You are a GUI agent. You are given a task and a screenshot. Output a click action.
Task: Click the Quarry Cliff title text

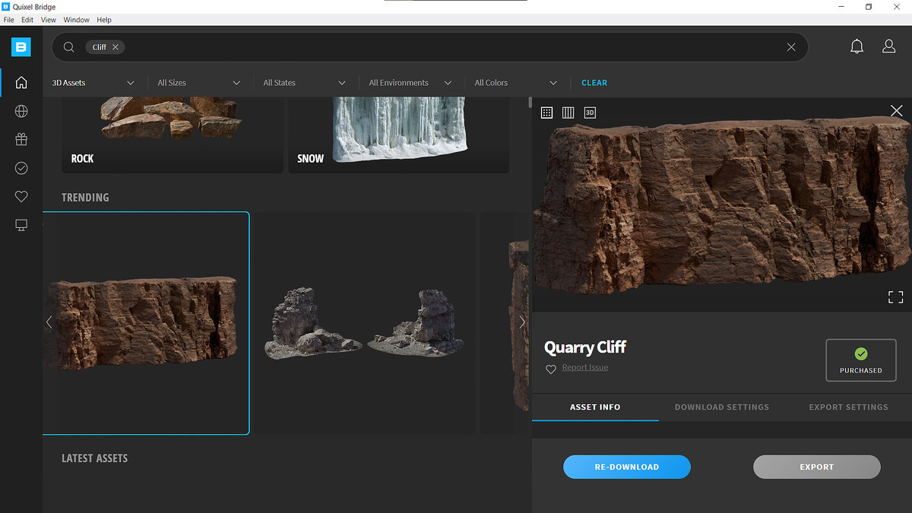585,347
